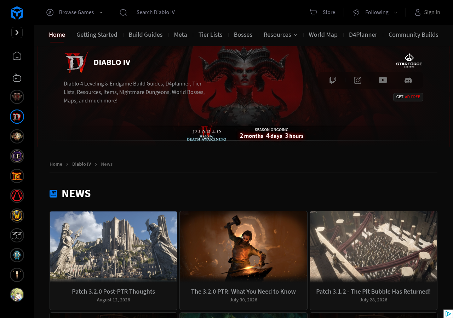Open the Expedition 33 sidebar icon
453x318 pixels.
(x=17, y=235)
